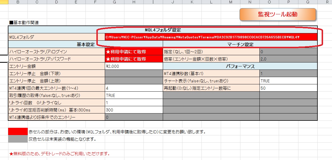Select the 取引履歴の取得 TRUE cell
This screenshot has height=160, width=332.
point(134,96)
